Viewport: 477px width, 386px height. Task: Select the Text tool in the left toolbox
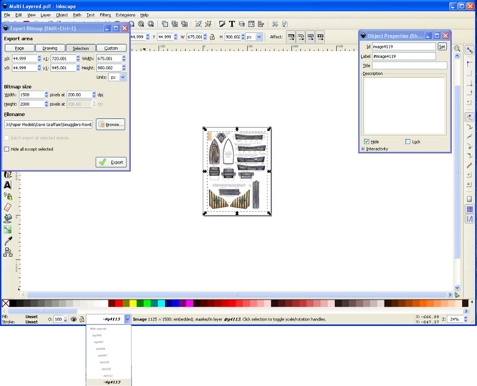[8, 185]
